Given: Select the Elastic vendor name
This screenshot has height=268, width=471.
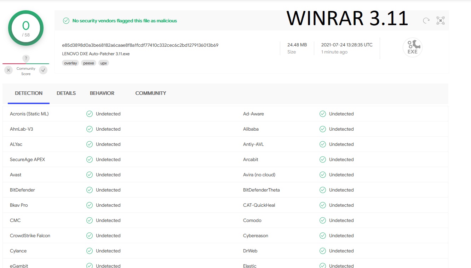Looking at the screenshot, I should click(x=250, y=266).
